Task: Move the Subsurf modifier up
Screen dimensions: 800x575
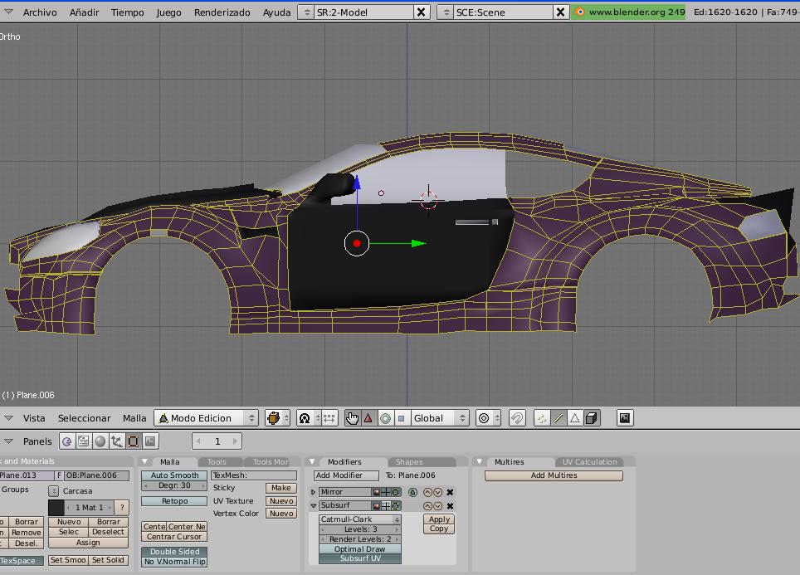Action: pos(428,505)
